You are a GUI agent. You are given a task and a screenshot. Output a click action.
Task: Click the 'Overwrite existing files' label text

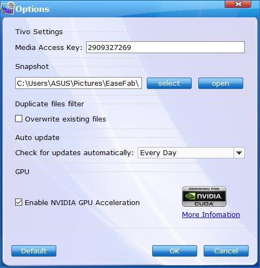[x=66, y=119]
